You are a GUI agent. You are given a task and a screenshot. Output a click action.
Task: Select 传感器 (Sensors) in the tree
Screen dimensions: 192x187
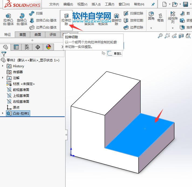(x=15, y=72)
